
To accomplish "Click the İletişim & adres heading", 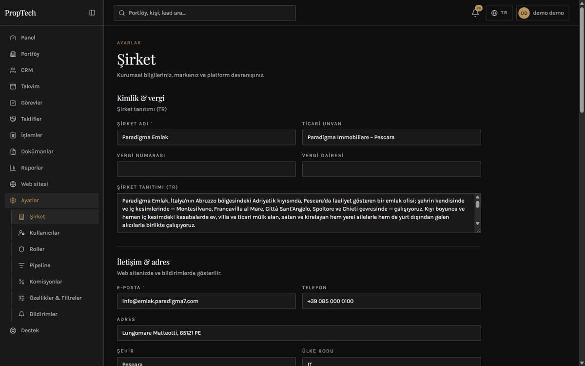I will pyautogui.click(x=143, y=262).
